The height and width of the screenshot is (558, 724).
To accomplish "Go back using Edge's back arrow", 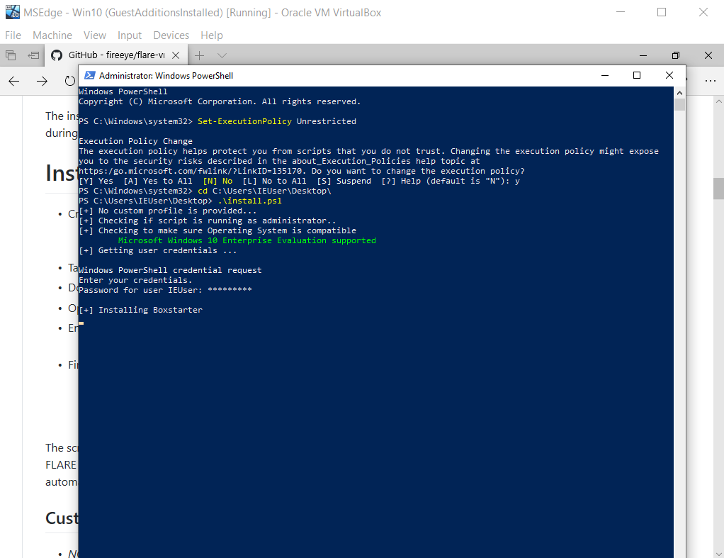I will coord(14,81).
